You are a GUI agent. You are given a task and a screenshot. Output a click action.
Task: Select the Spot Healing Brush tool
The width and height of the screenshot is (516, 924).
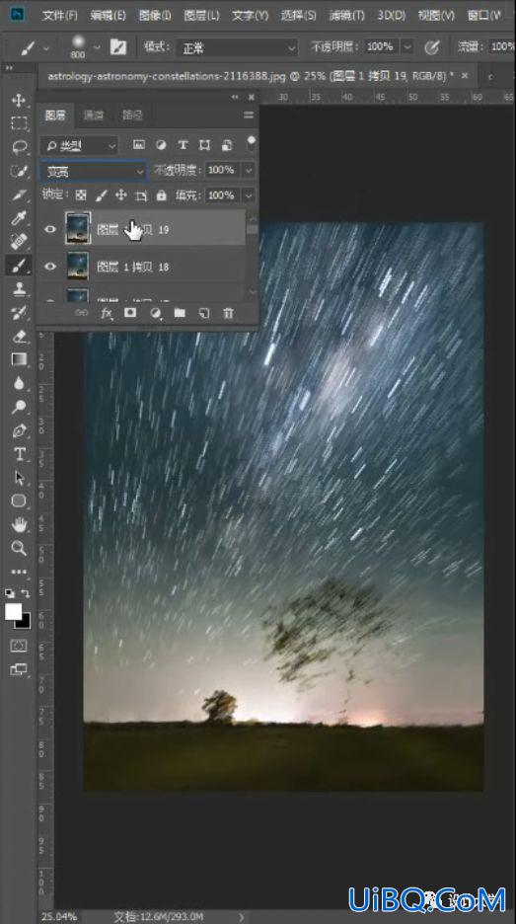[x=19, y=242]
